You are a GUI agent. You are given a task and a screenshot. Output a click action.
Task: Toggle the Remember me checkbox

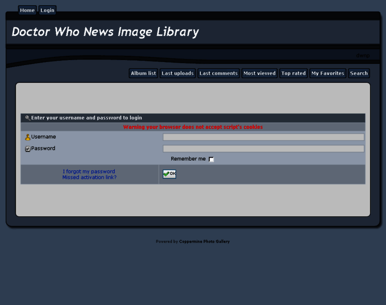pyautogui.click(x=211, y=160)
